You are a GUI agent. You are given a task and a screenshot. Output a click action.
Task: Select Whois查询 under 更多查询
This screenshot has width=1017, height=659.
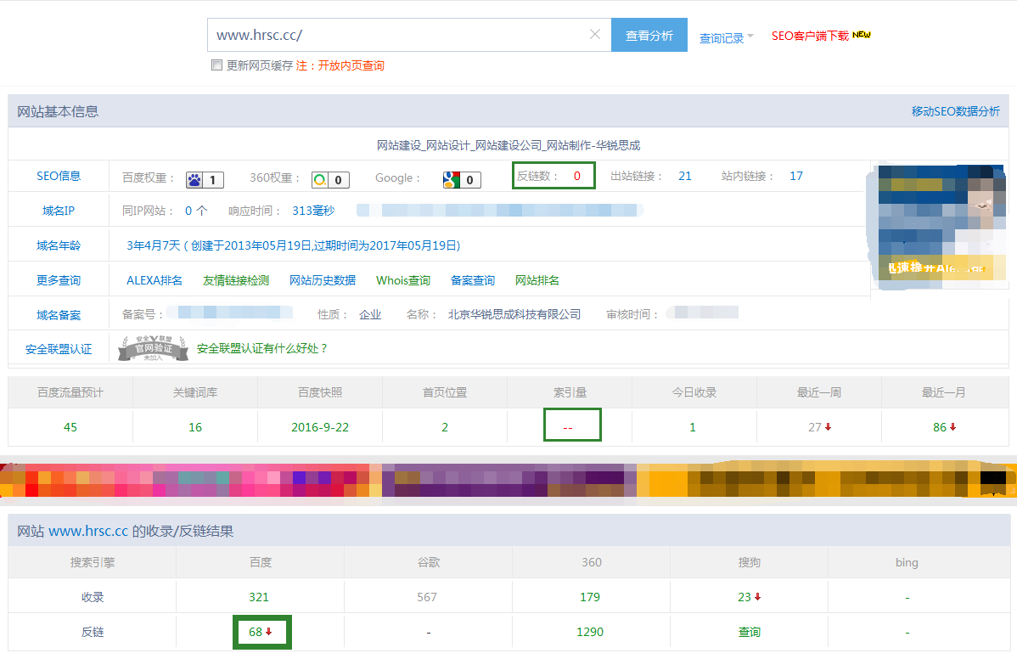[x=403, y=280]
